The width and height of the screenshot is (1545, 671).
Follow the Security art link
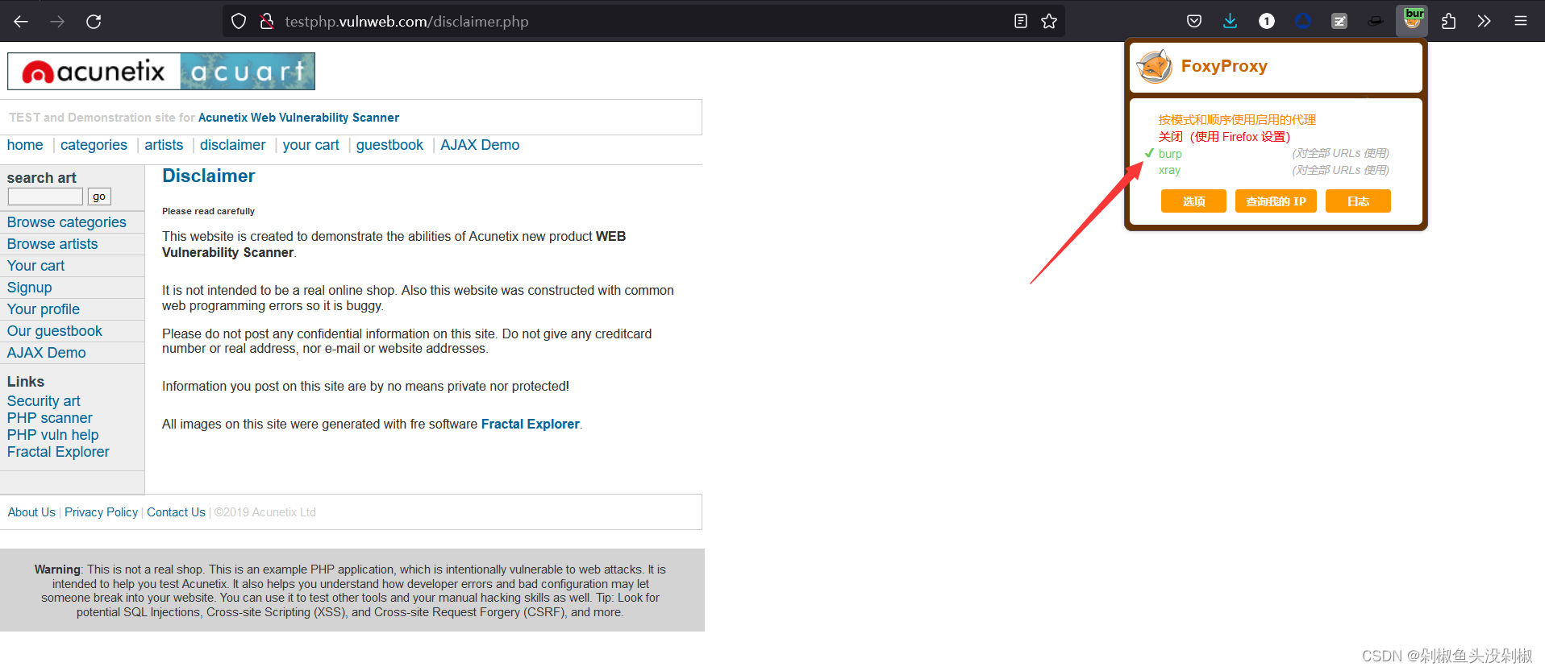click(44, 401)
